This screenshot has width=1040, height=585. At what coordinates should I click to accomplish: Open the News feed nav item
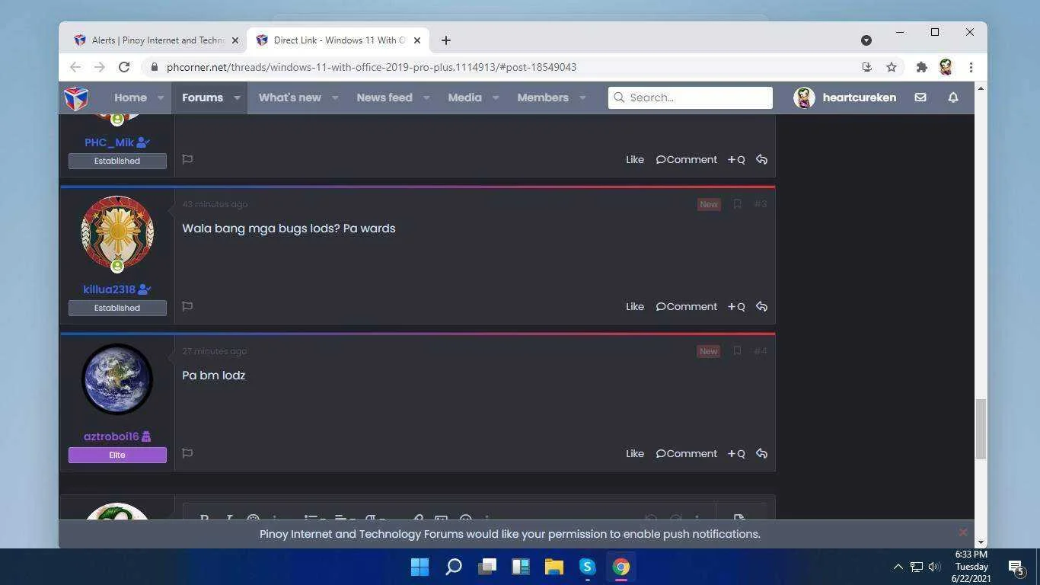[384, 97]
